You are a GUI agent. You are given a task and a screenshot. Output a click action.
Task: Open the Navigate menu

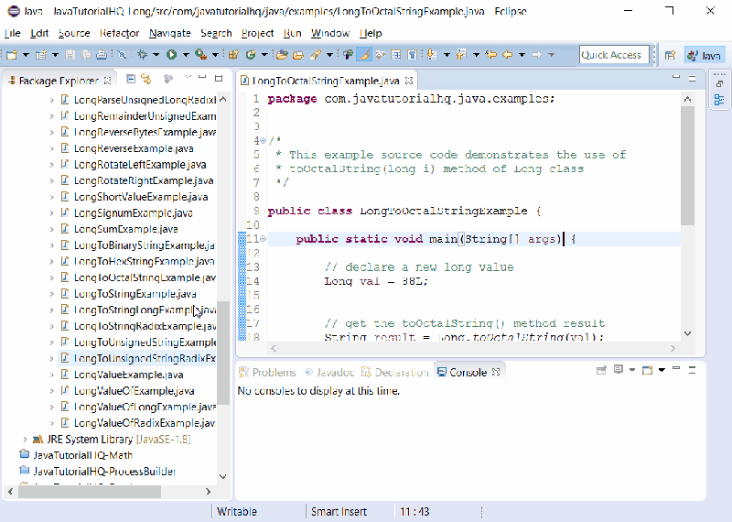click(x=170, y=33)
